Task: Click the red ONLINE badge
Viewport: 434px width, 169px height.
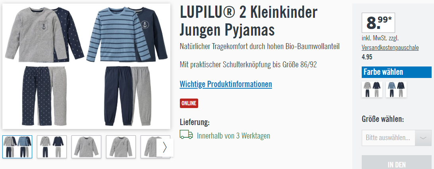Action: click(x=189, y=103)
